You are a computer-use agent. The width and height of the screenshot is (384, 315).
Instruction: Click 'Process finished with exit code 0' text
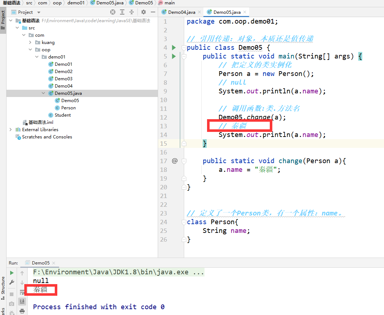tap(99, 307)
